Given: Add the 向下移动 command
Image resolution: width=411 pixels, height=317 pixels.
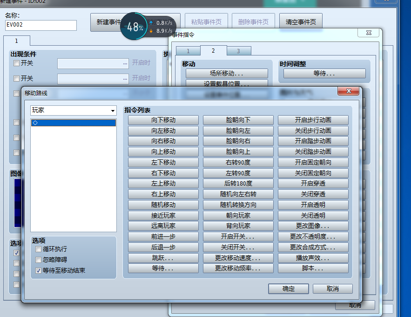Looking at the screenshot, I should pyautogui.click(x=163, y=120).
